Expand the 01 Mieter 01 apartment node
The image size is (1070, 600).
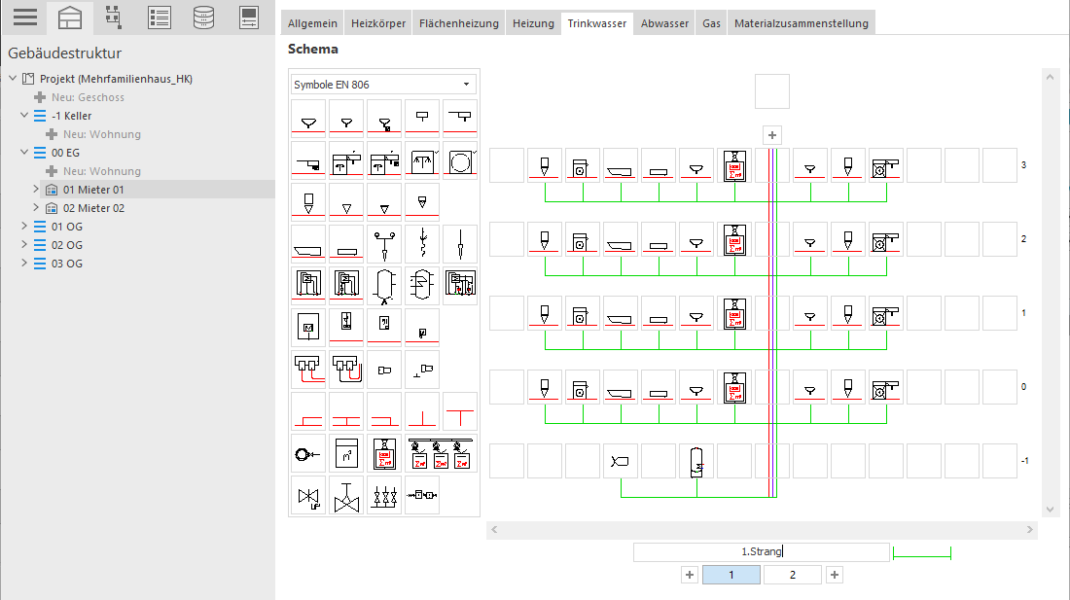click(x=36, y=189)
